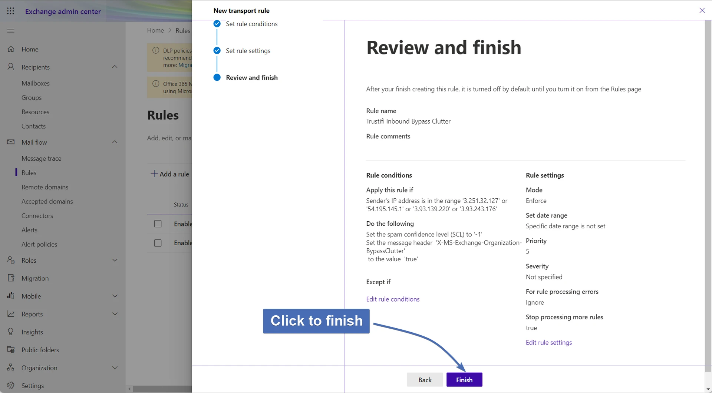This screenshot has height=393, width=712.
Task: Go to Set rule settings step
Action: click(248, 51)
